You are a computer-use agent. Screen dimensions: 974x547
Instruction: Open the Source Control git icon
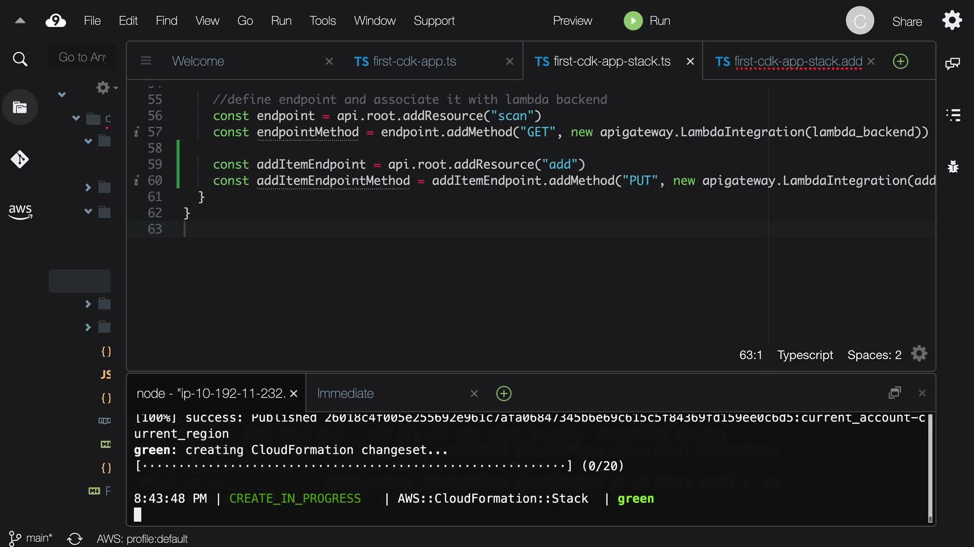pyautogui.click(x=20, y=159)
